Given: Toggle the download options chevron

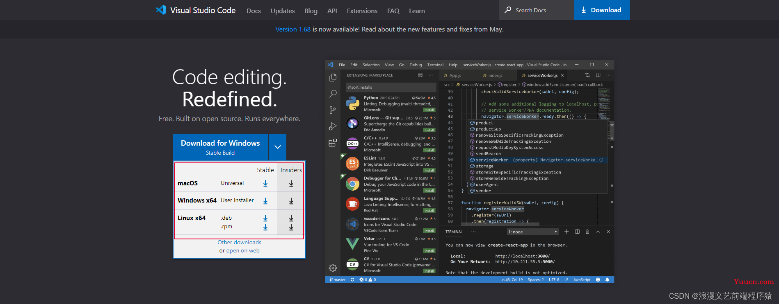Looking at the screenshot, I should click(x=278, y=147).
